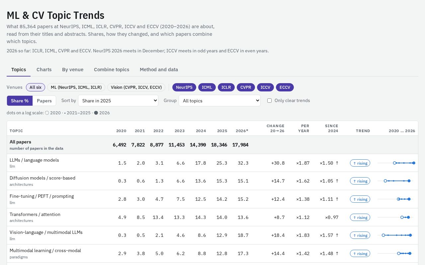
Task: Click the sparkline for Vision-language / multimodal LLMs
Action: (x=396, y=235)
